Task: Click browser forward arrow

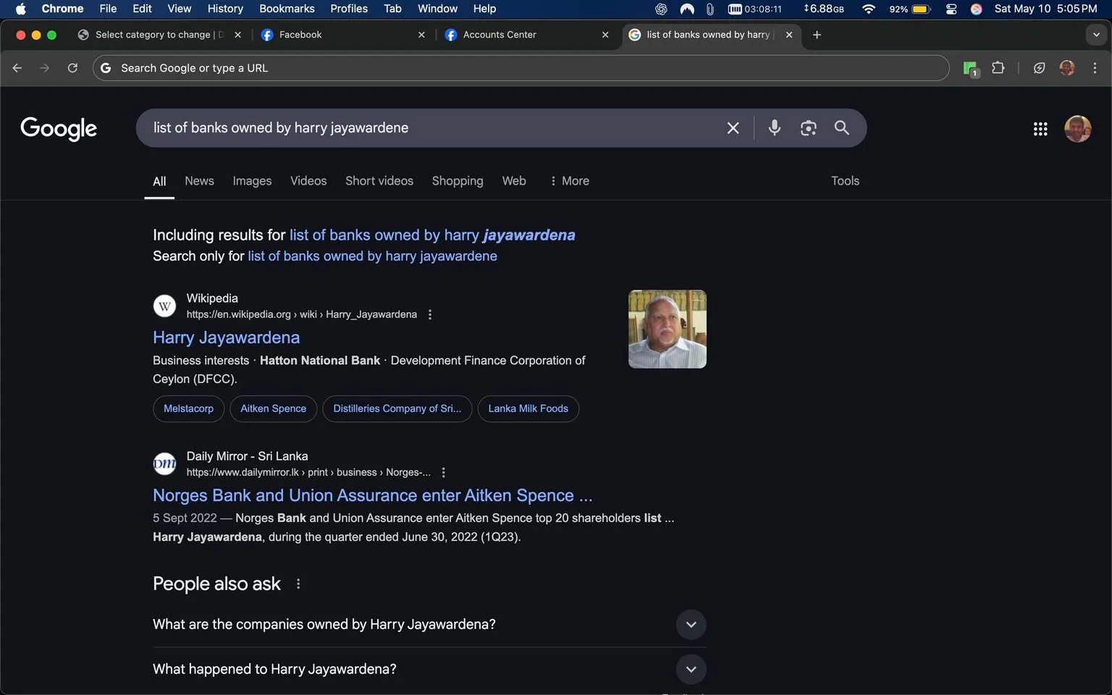Action: (x=45, y=68)
